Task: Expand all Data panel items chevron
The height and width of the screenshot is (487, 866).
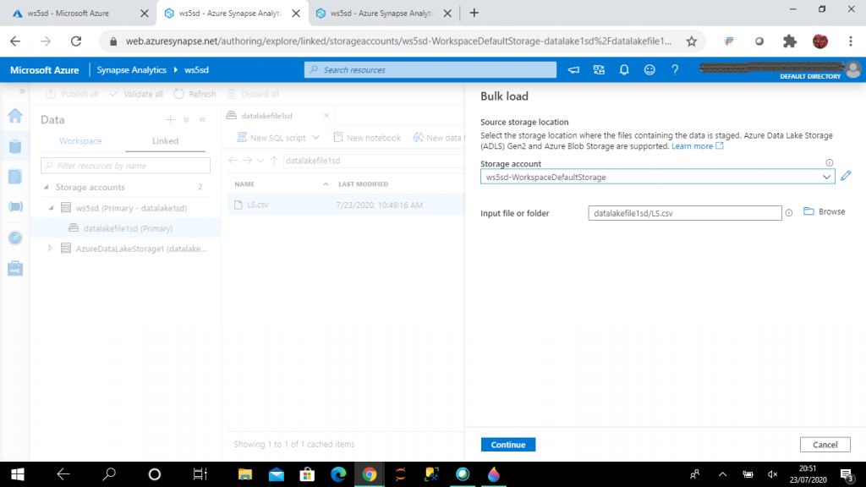Action: [x=187, y=120]
